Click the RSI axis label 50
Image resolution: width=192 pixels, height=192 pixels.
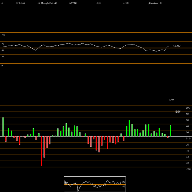pyautogui.click(x=3, y=50)
